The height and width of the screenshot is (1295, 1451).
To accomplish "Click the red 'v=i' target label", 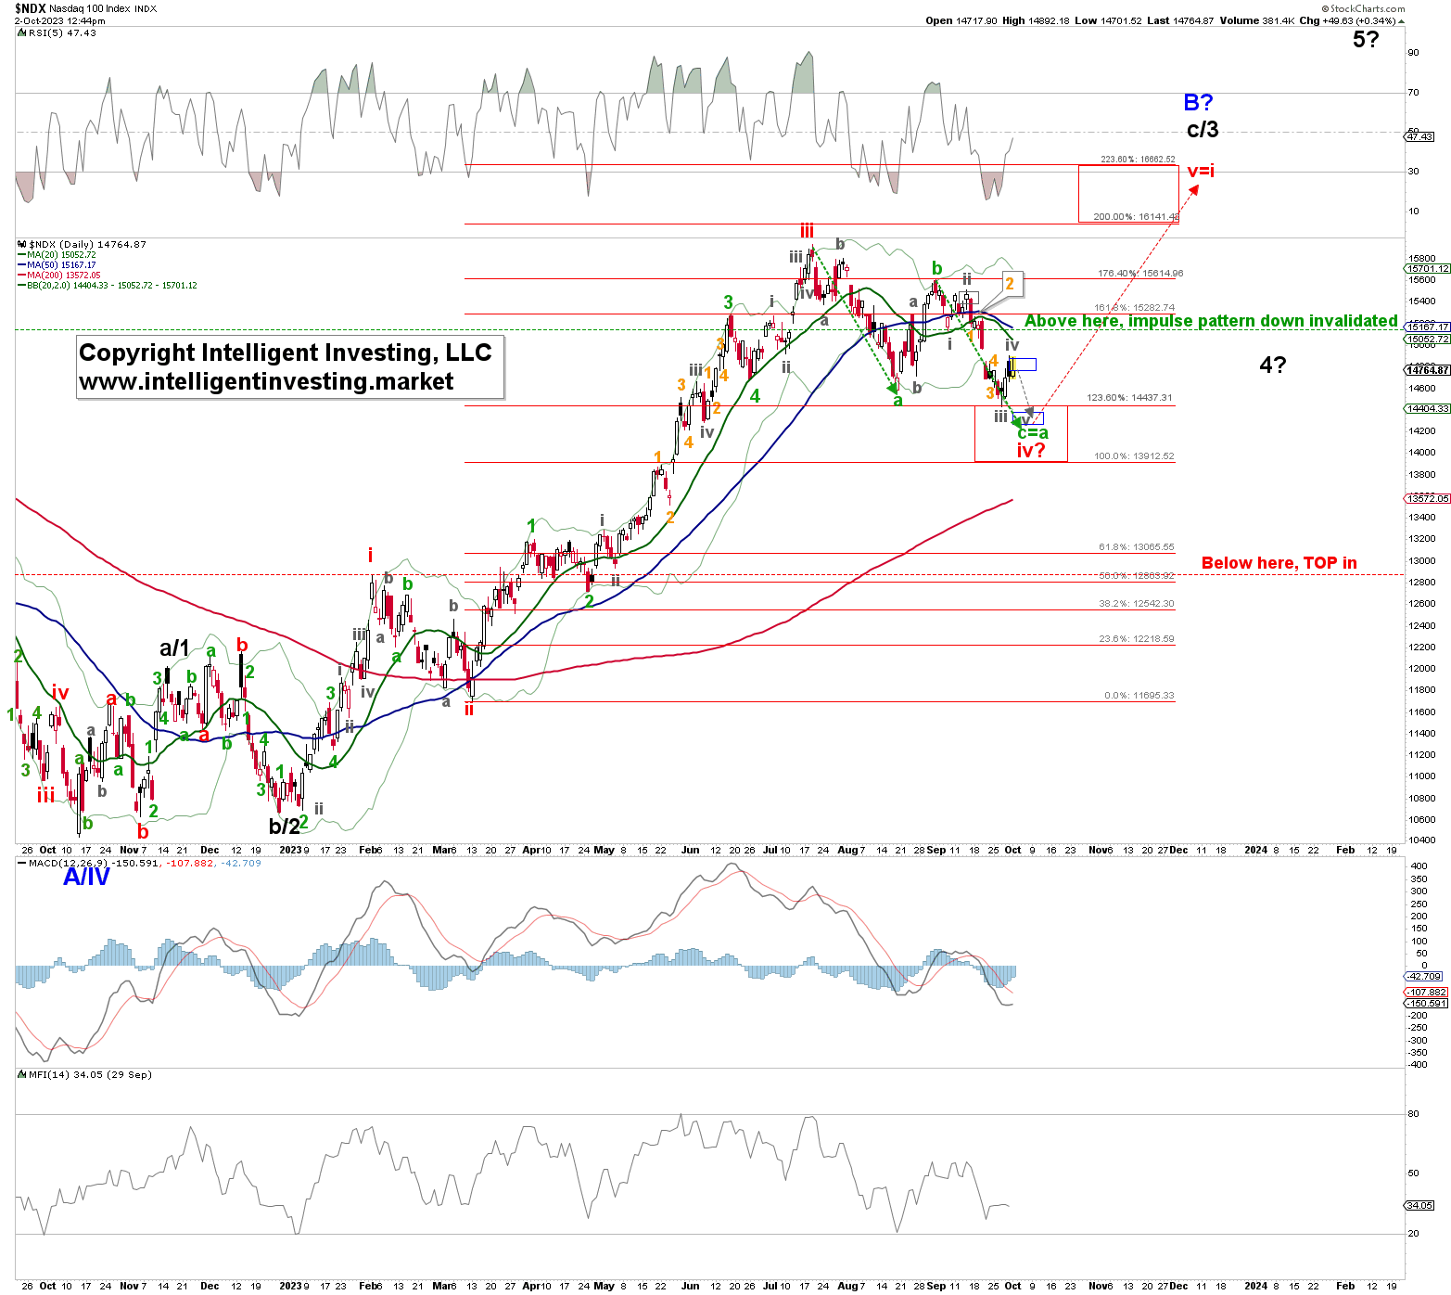I will 1201,171.
